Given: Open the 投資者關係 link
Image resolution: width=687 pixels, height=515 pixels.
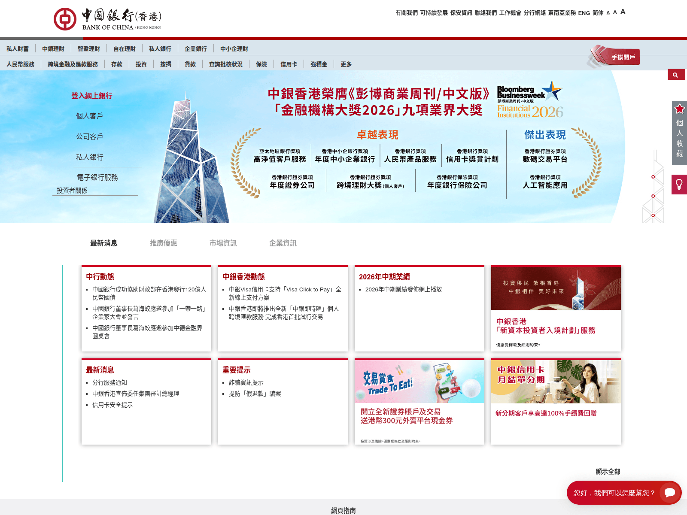Looking at the screenshot, I should pyautogui.click(x=72, y=191).
